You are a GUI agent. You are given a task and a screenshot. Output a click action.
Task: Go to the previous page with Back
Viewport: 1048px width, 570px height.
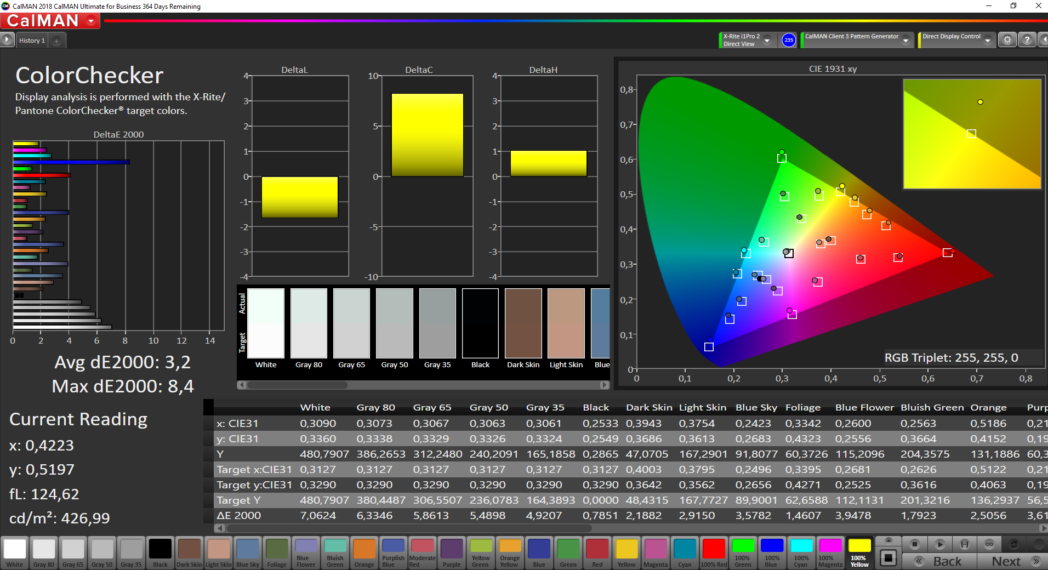[x=939, y=561]
